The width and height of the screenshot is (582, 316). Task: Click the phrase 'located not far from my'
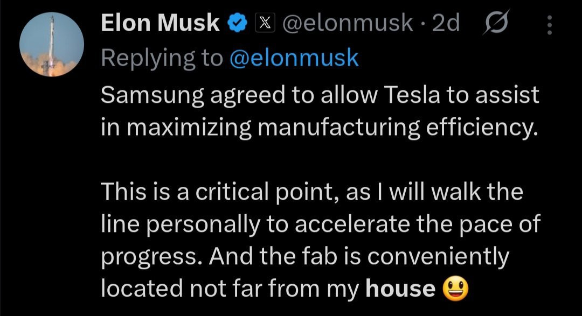tap(230, 289)
